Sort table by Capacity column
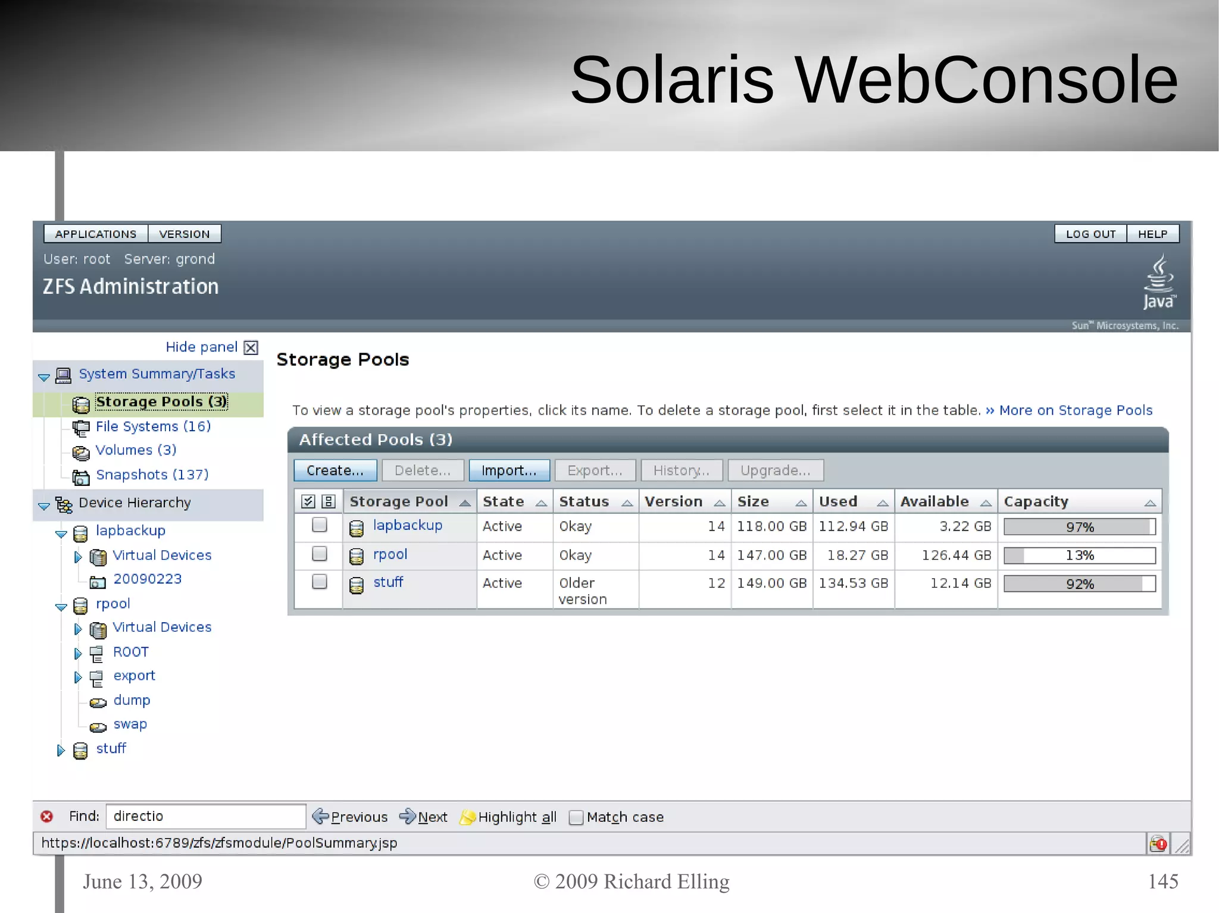This screenshot has width=1219, height=913. 1079,501
